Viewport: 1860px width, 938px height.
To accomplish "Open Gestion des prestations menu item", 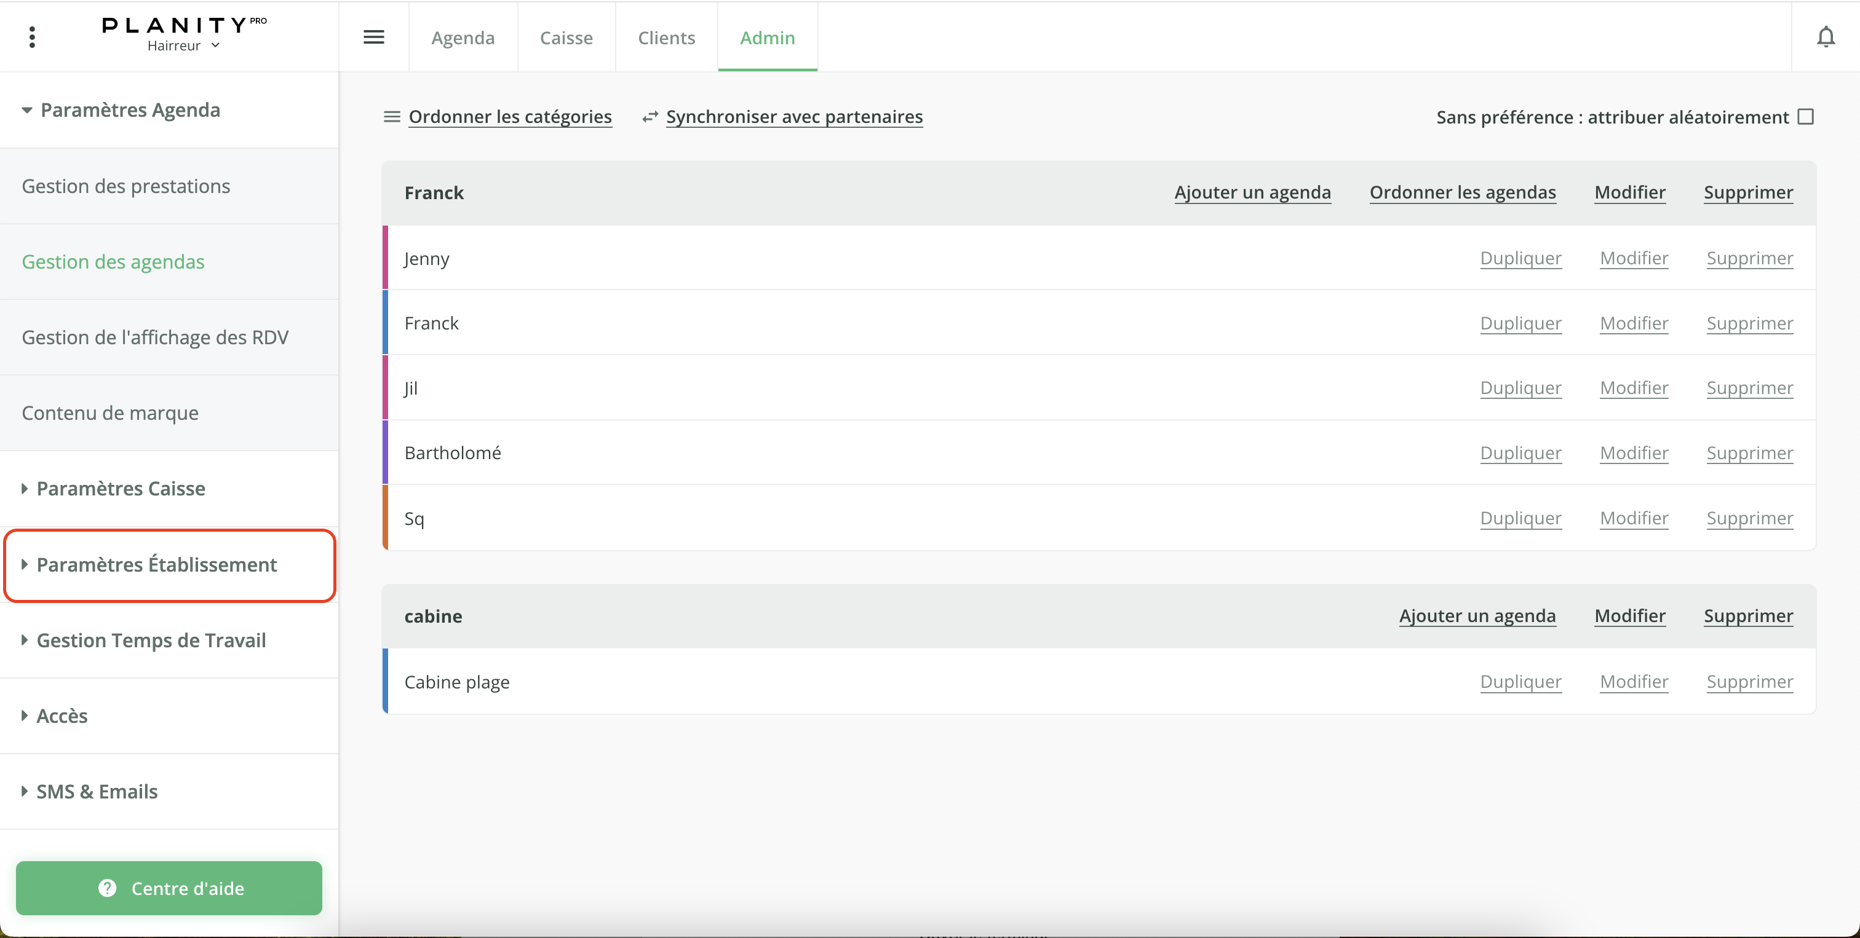I will [x=125, y=186].
